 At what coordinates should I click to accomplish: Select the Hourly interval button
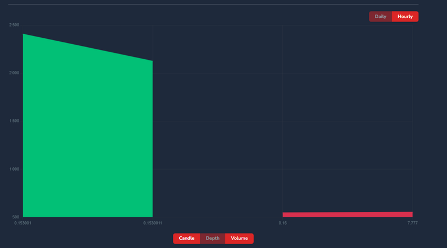(x=405, y=16)
